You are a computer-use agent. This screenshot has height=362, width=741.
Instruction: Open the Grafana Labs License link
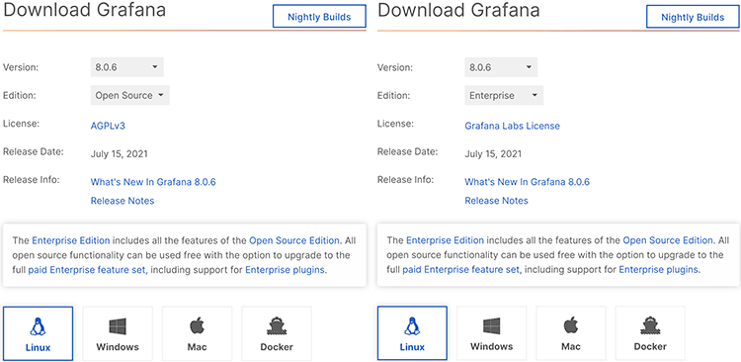click(512, 126)
